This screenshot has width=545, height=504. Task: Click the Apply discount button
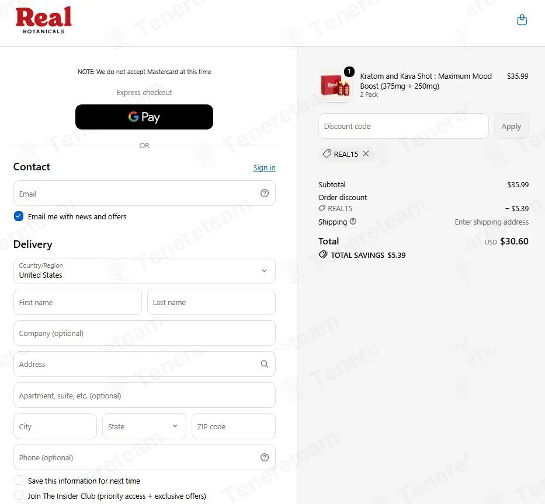tap(511, 126)
